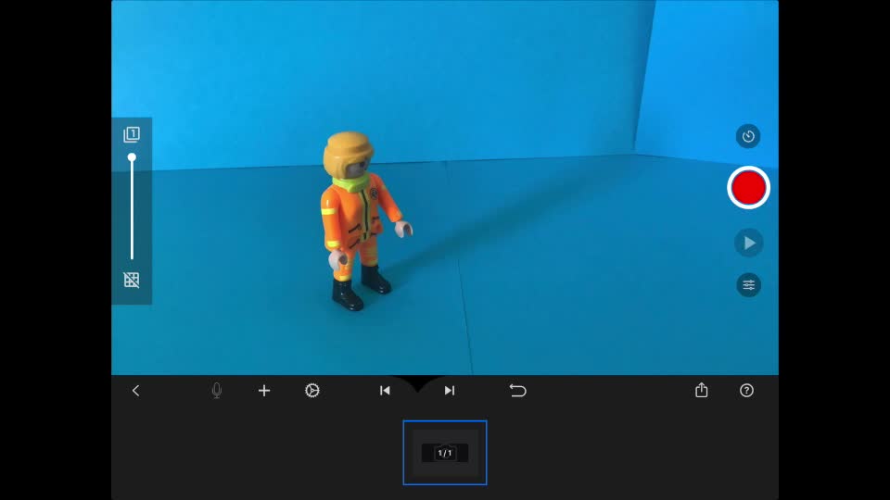The width and height of the screenshot is (890, 500).
Task: Open camera adjustment sliders settings
Action: pos(748,284)
